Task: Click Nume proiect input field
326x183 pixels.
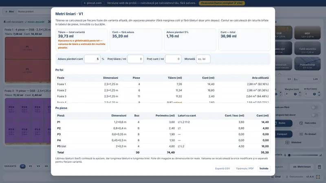Action: pos(33,12)
